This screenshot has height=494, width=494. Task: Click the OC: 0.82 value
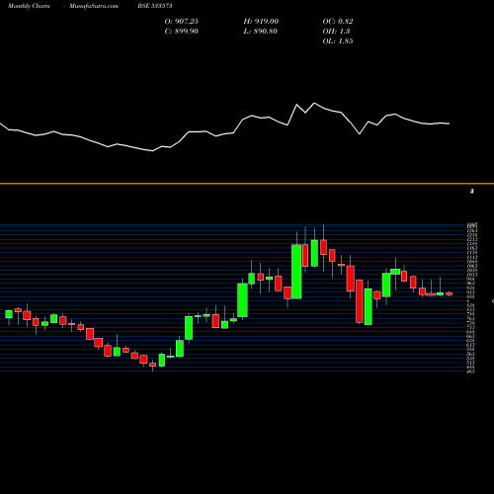click(338, 22)
